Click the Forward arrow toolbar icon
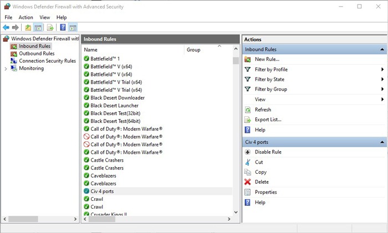Screen dimensions: 388x233 (16, 28)
